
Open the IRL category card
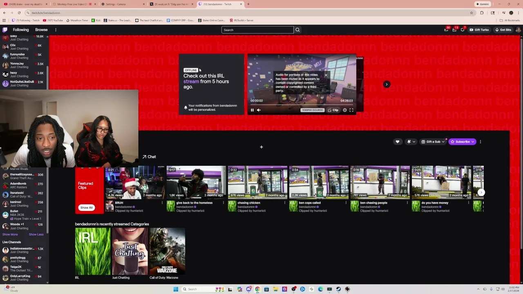[x=93, y=252]
